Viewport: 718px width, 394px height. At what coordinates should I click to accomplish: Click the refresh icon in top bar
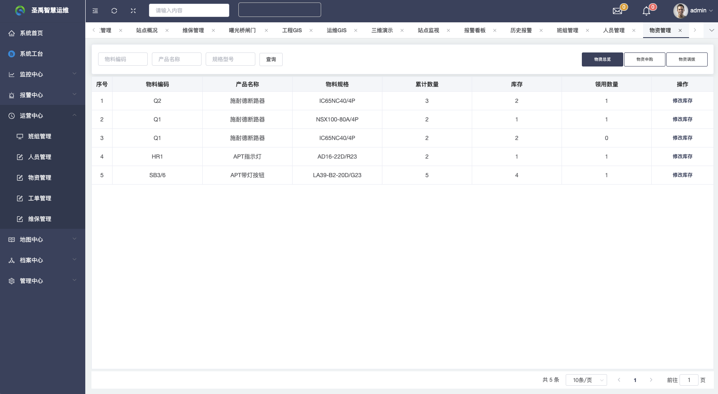(x=114, y=11)
